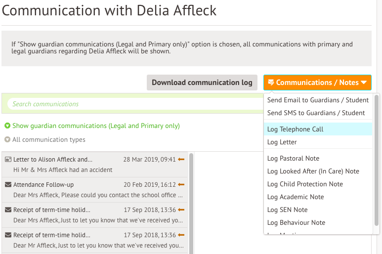Select Log Pastoral Note option
The width and height of the screenshot is (382, 254).
point(293,159)
